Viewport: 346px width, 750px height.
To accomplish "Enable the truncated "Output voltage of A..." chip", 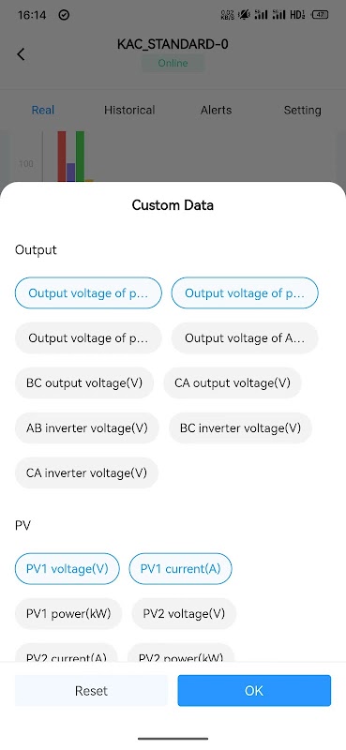I will pos(245,338).
